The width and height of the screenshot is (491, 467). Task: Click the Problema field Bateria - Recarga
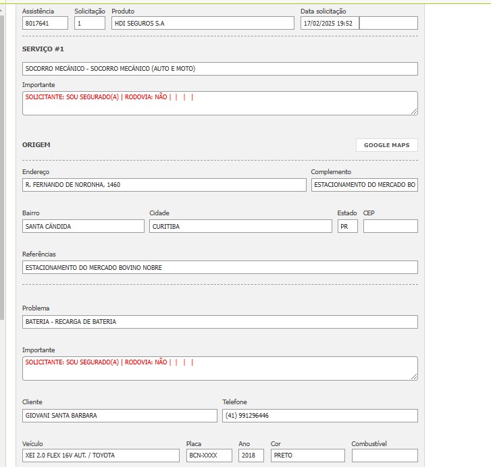[219, 322]
